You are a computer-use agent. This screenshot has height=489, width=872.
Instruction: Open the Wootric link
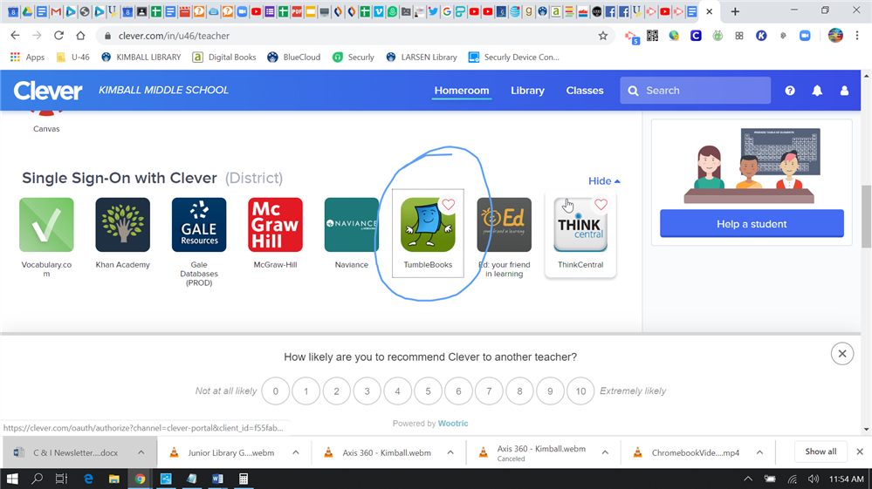pos(453,423)
